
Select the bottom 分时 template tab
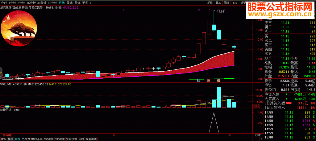coord(81,139)
